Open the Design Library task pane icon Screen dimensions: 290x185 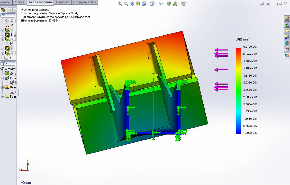pyautogui.click(x=287, y=25)
